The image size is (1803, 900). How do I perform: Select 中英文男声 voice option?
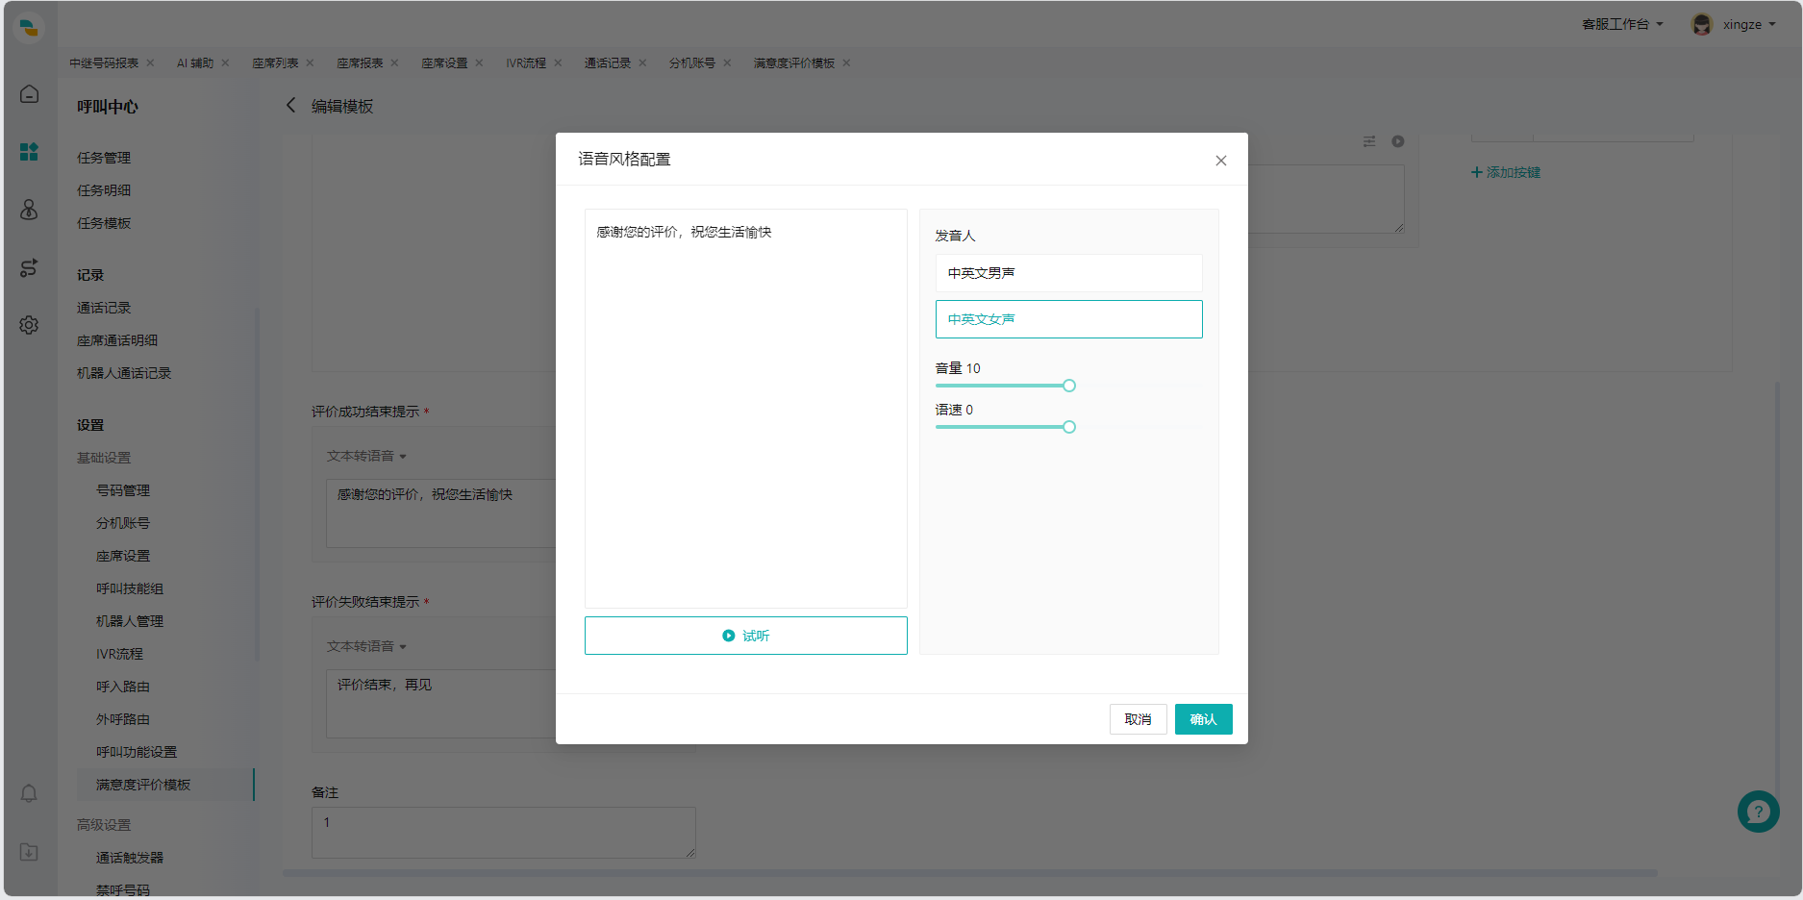click(1068, 273)
